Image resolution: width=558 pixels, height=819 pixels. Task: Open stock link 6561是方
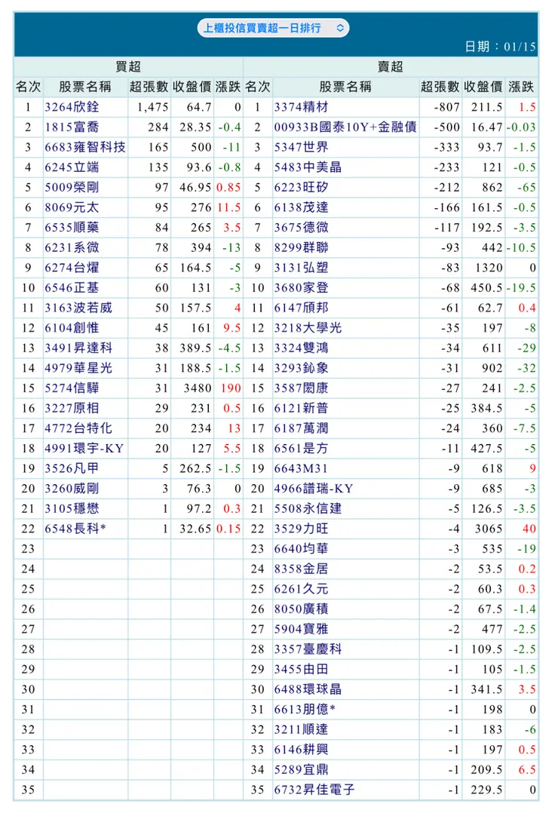pos(302,449)
